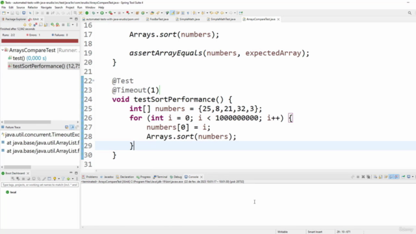Open the Run configurations dropdown arrow

click(x=106, y=13)
